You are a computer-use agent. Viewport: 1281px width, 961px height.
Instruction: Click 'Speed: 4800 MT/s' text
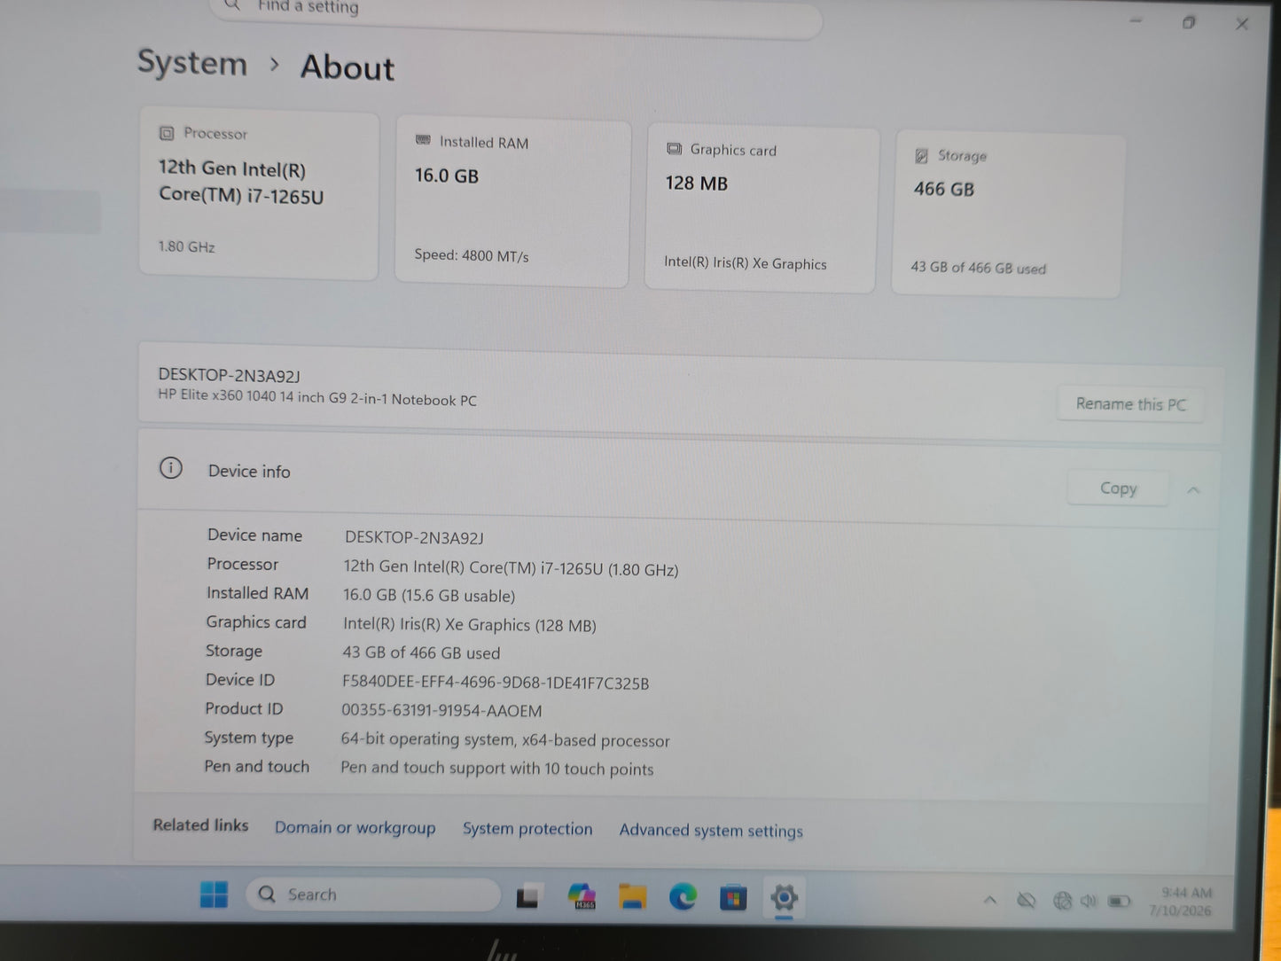[472, 255]
